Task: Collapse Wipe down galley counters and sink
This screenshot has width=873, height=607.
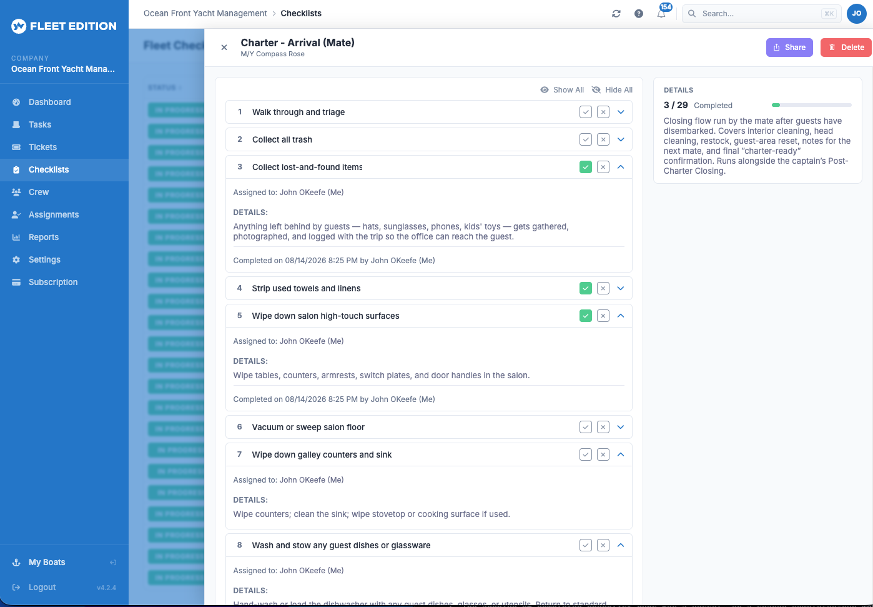Action: coord(621,454)
